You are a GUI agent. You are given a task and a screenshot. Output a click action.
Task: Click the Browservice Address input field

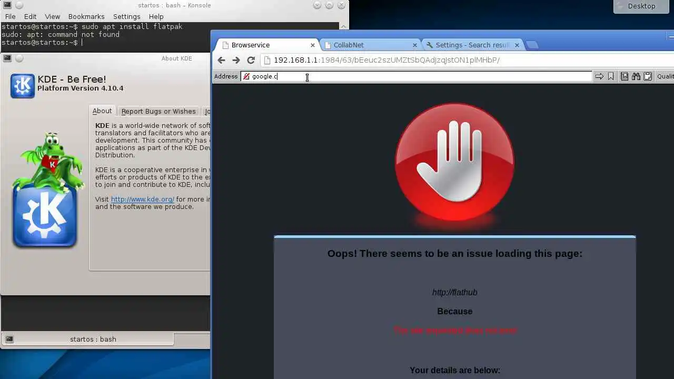(417, 76)
